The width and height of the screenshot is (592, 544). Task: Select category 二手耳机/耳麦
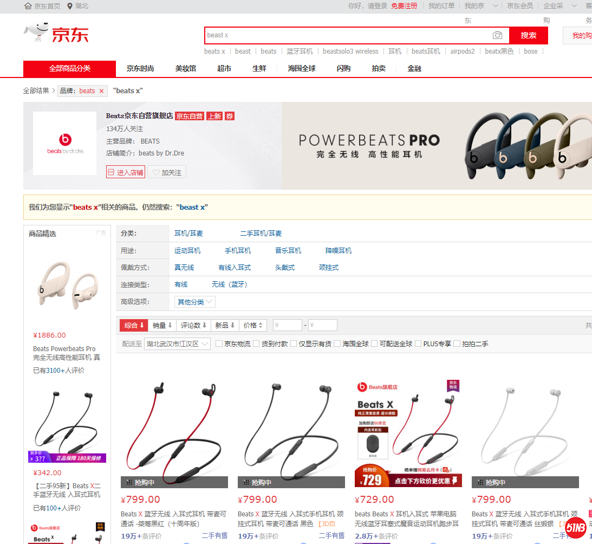261,234
